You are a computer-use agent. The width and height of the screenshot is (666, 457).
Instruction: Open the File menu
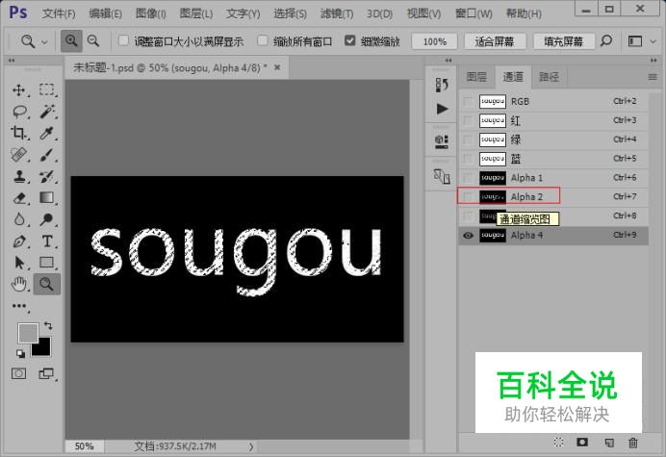[x=59, y=13]
